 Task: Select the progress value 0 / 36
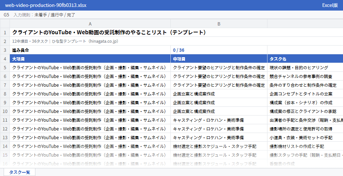tap(219, 50)
